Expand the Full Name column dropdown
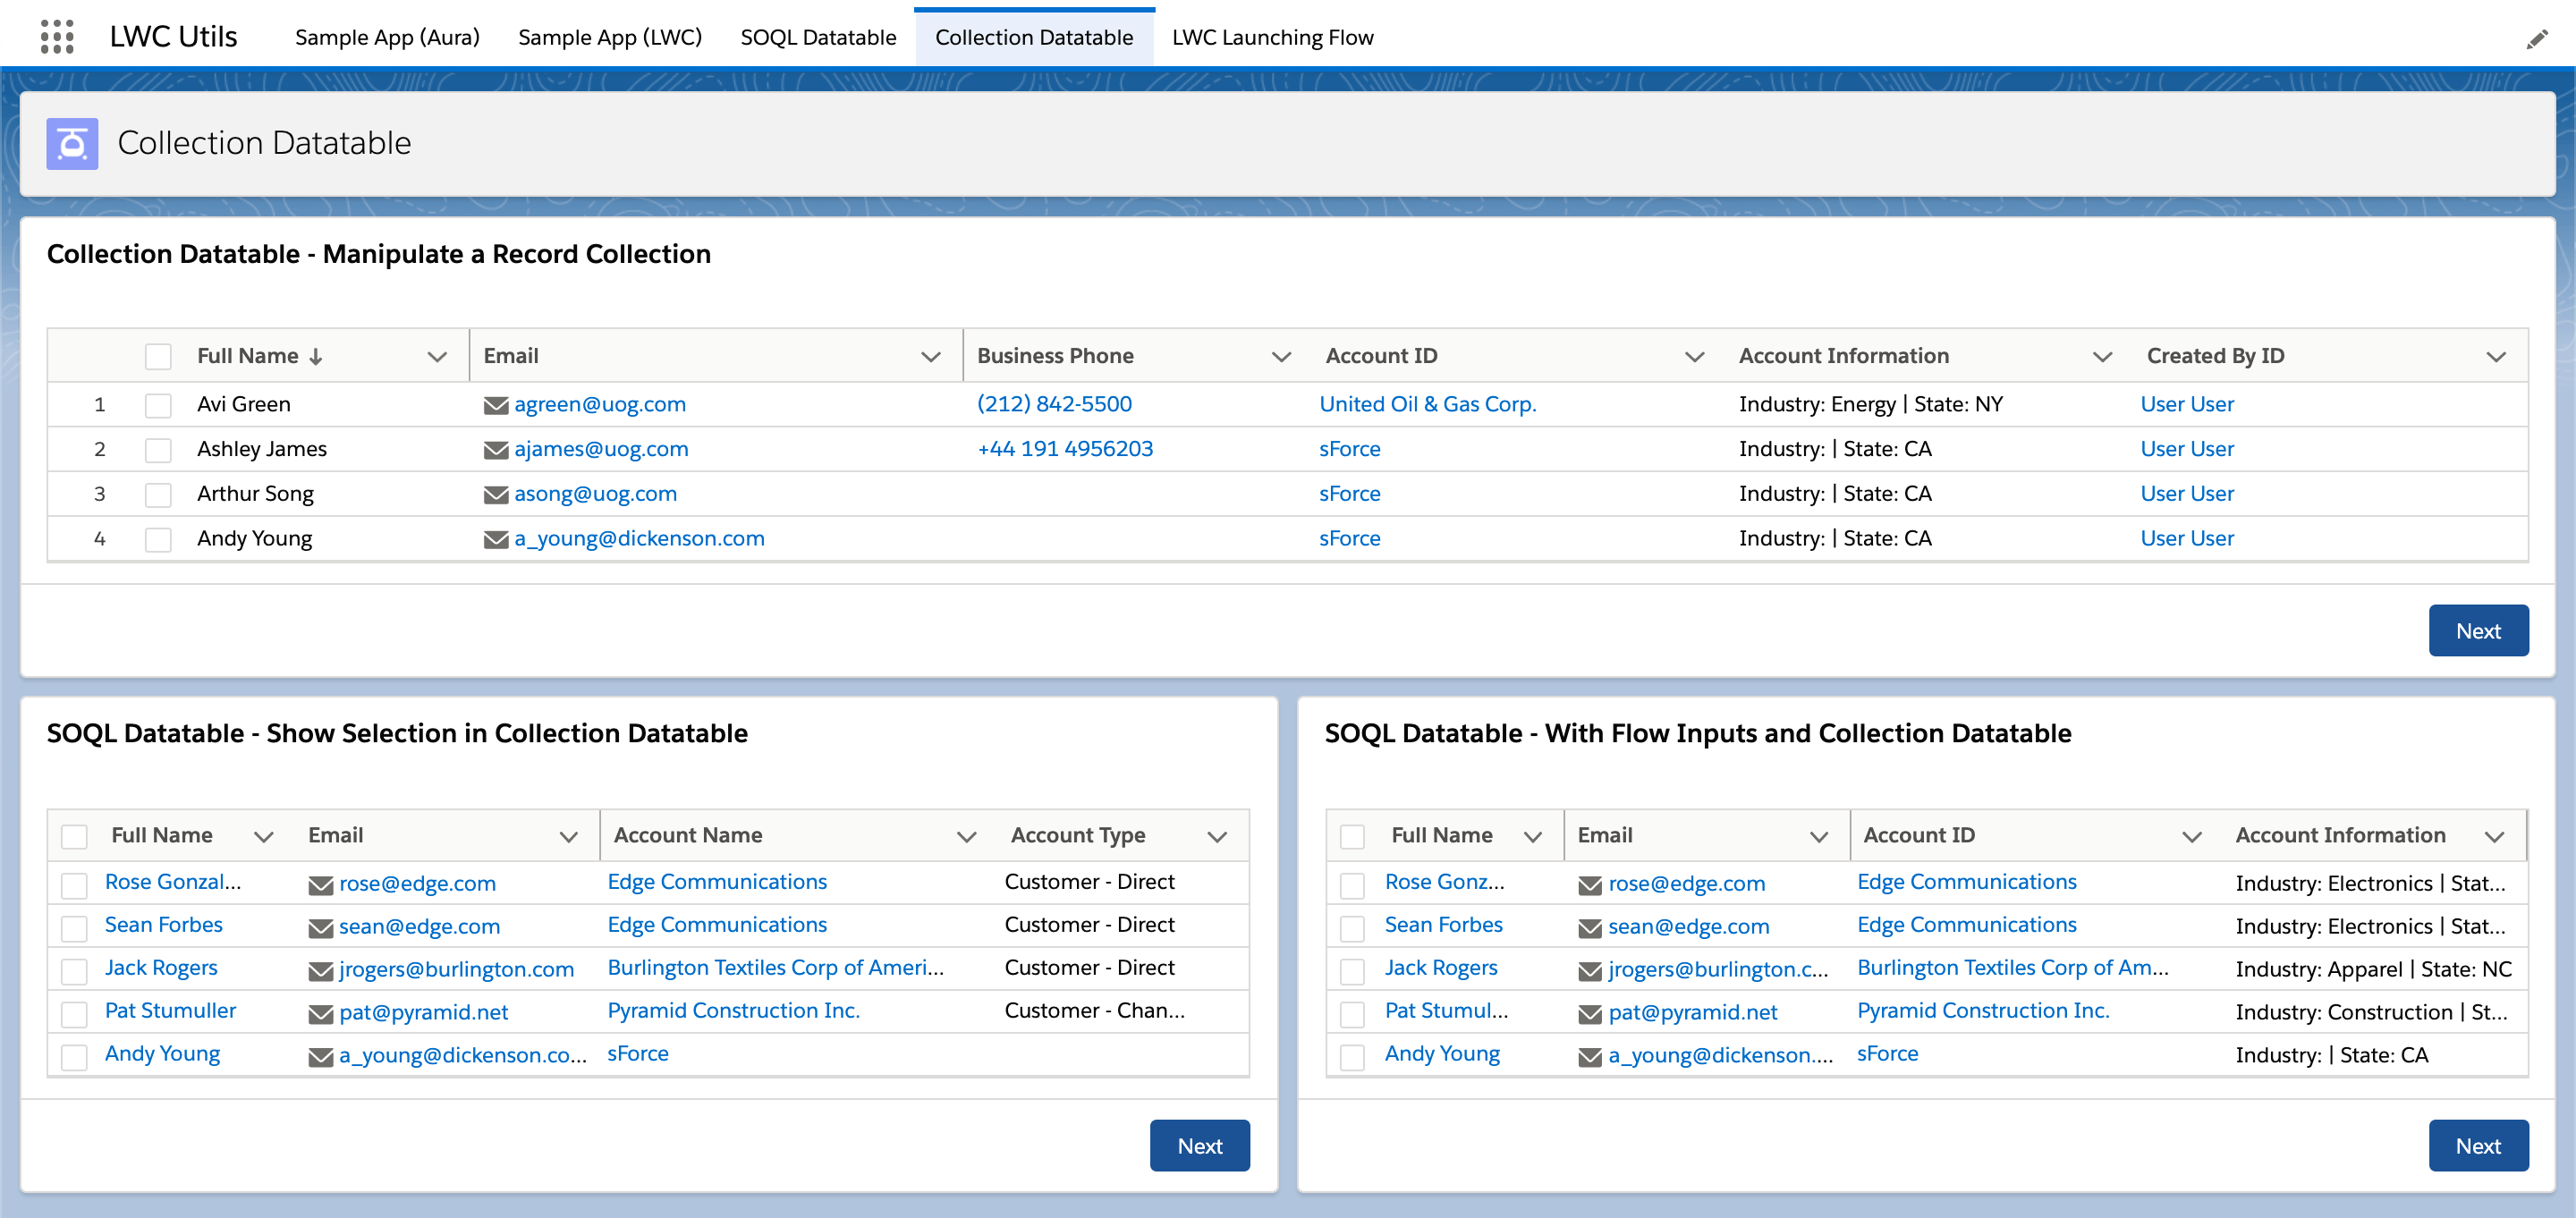 (x=430, y=354)
